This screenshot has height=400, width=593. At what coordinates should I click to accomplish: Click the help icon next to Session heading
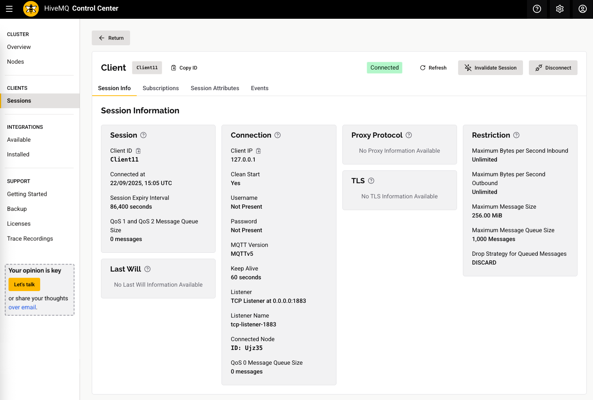coord(143,135)
